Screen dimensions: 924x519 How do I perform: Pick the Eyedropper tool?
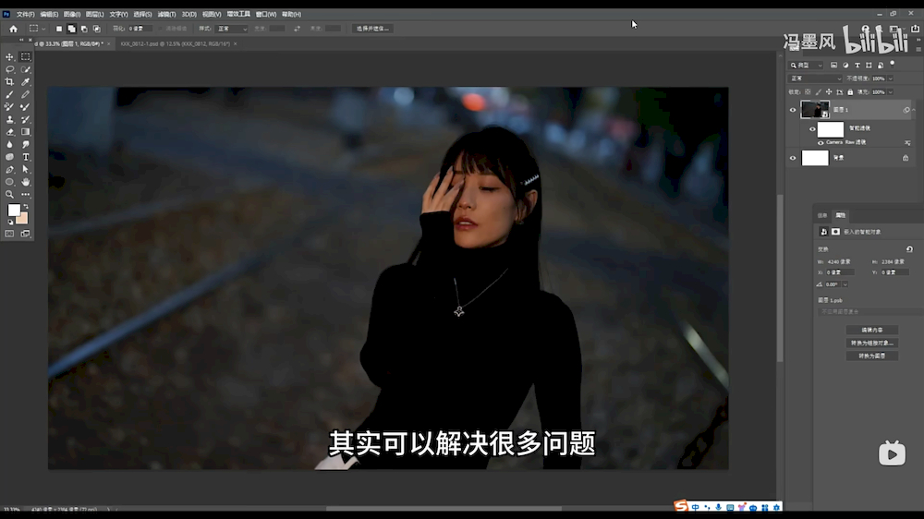26,82
